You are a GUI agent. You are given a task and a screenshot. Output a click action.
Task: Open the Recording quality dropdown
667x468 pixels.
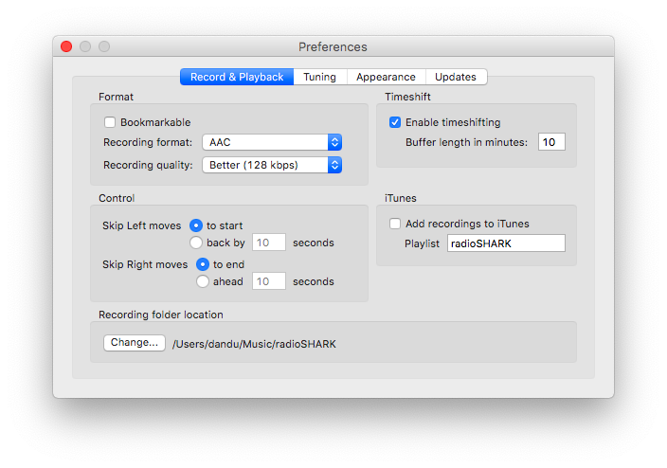click(x=272, y=165)
